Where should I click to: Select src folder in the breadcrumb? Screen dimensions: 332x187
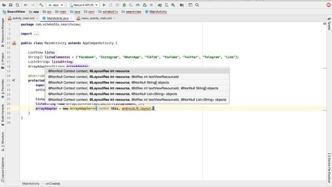[47, 11]
